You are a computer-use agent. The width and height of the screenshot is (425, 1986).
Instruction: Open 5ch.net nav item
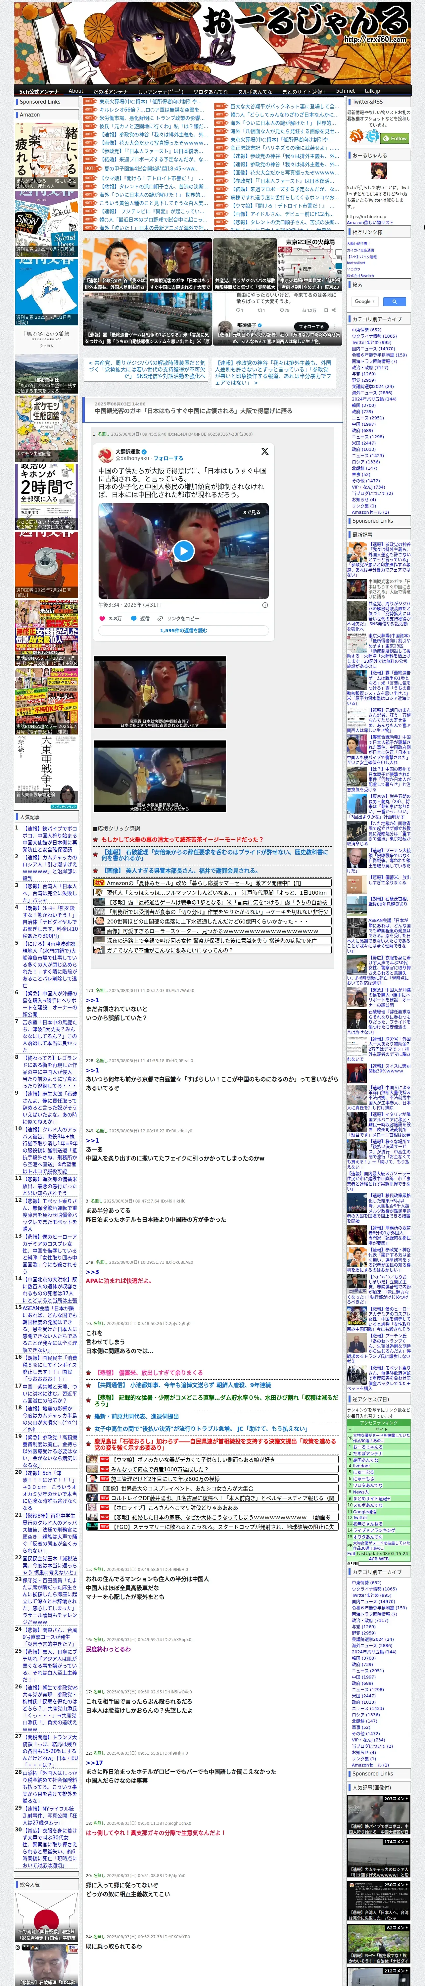coord(346,90)
